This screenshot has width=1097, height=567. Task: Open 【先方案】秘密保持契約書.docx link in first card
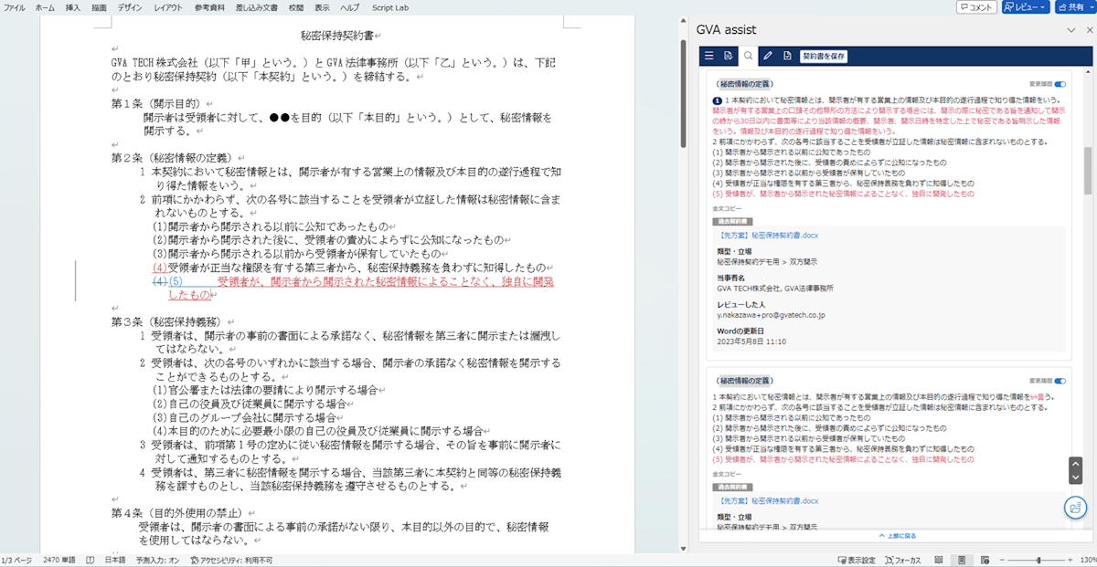tap(768, 235)
